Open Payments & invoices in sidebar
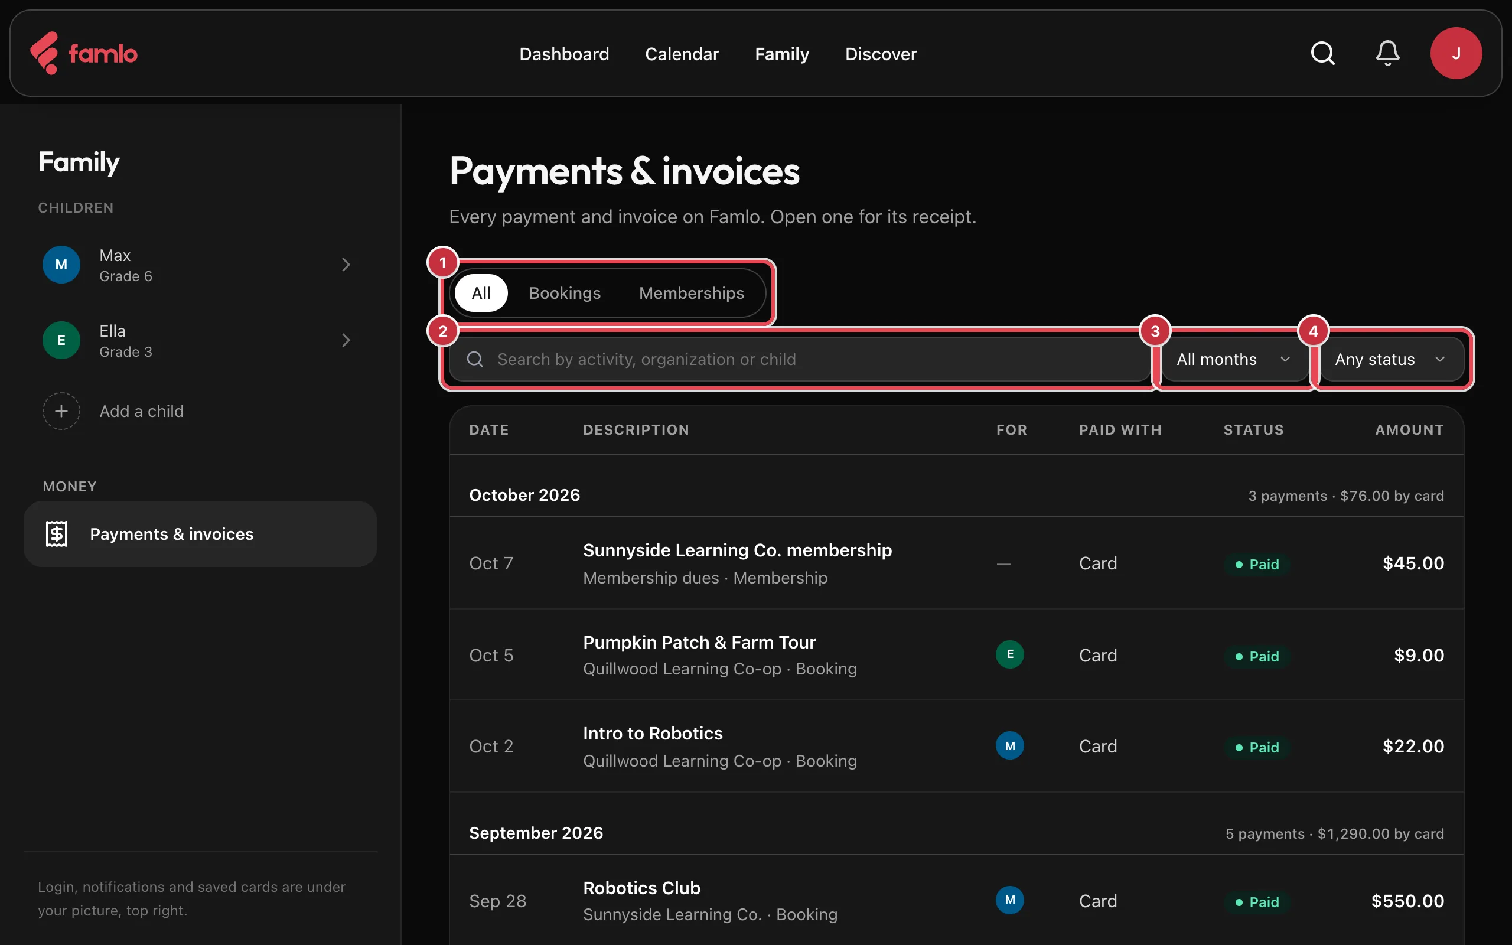 point(200,534)
